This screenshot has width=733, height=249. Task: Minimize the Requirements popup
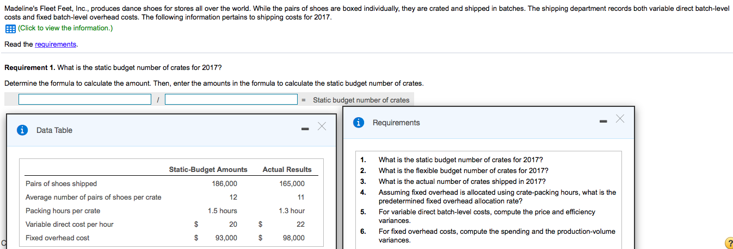coord(604,122)
